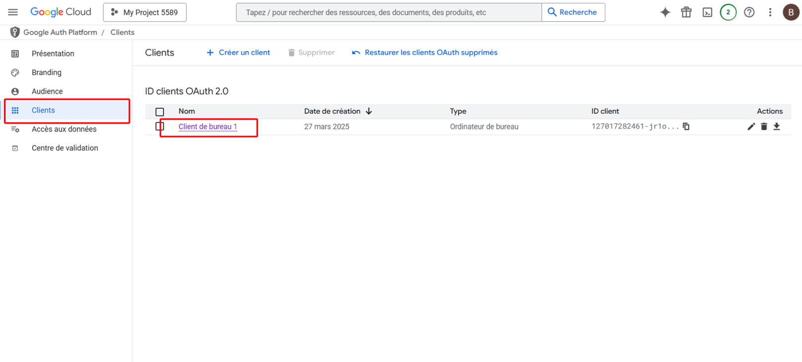
Task: Open Gemini AI assistant sparkle icon
Action: point(665,12)
